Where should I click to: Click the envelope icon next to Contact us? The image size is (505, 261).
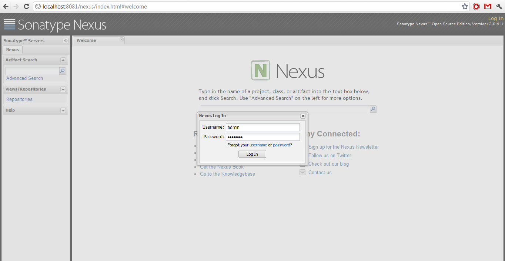(302, 172)
